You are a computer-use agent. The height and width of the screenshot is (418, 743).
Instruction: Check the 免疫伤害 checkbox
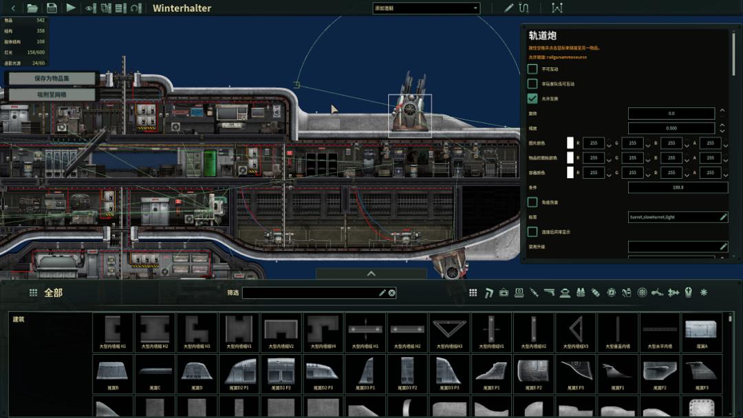pos(532,202)
